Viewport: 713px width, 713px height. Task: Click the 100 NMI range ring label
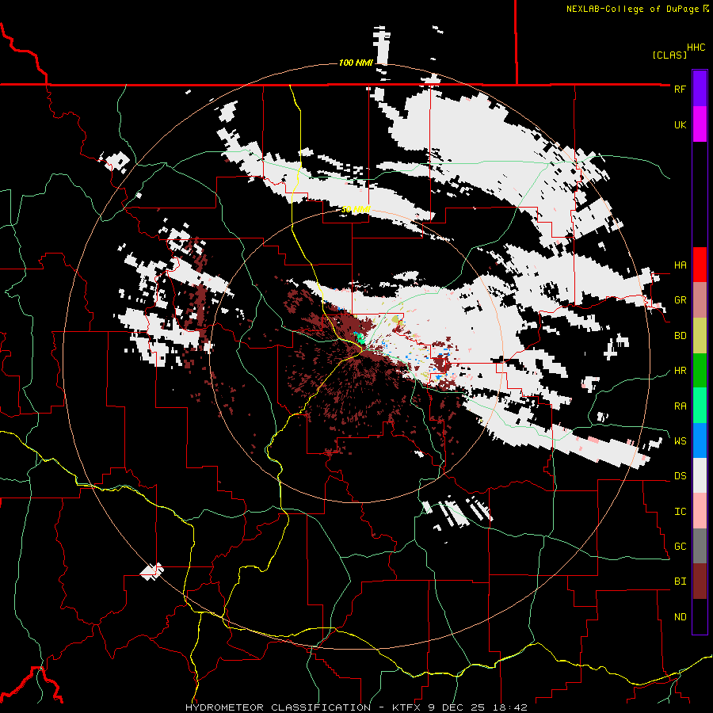(x=356, y=63)
